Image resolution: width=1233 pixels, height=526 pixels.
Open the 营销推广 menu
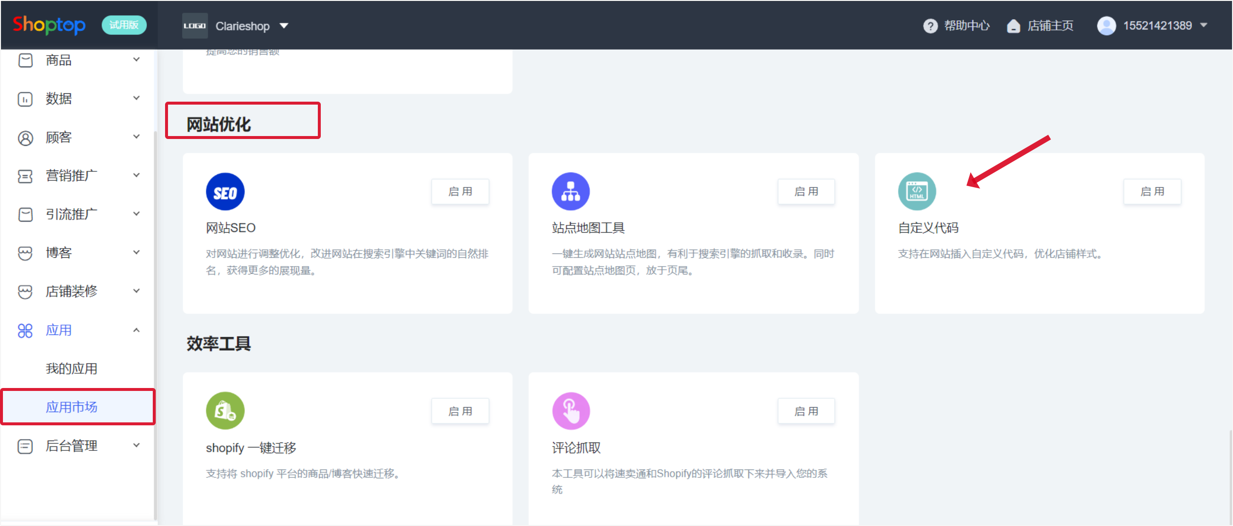click(71, 175)
